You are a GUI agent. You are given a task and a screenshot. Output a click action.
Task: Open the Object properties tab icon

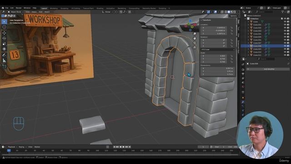pyautogui.click(x=243, y=98)
